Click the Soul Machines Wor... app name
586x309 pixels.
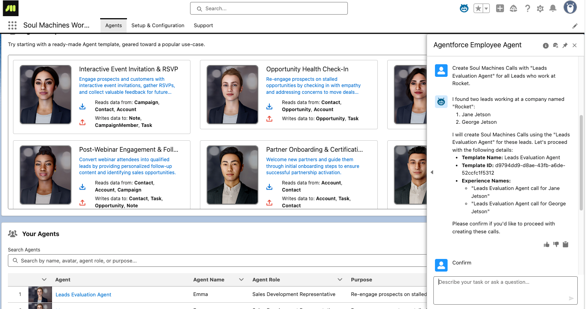(56, 25)
